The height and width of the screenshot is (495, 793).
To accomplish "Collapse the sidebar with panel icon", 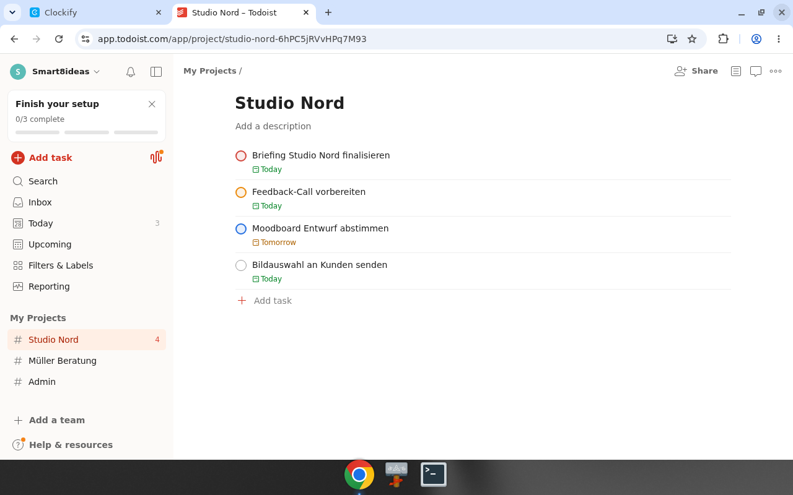I will 156,72.
